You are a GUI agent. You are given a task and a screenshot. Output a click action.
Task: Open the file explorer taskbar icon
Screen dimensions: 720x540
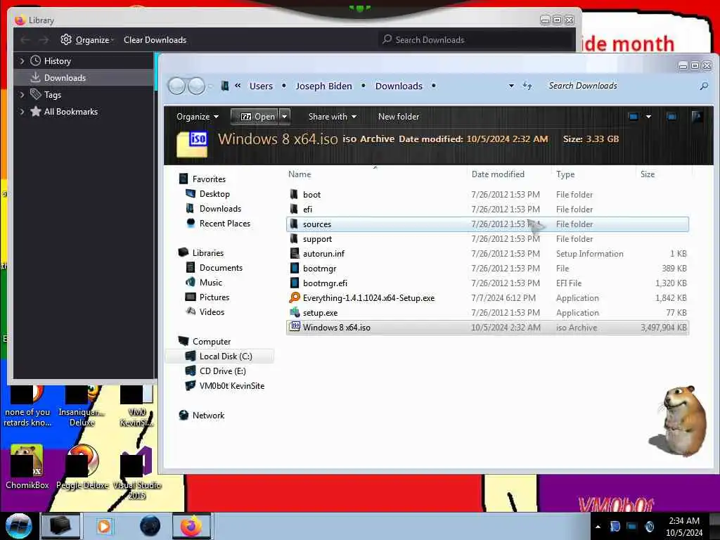[60, 526]
